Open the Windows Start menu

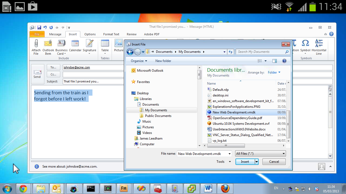coord(7,188)
